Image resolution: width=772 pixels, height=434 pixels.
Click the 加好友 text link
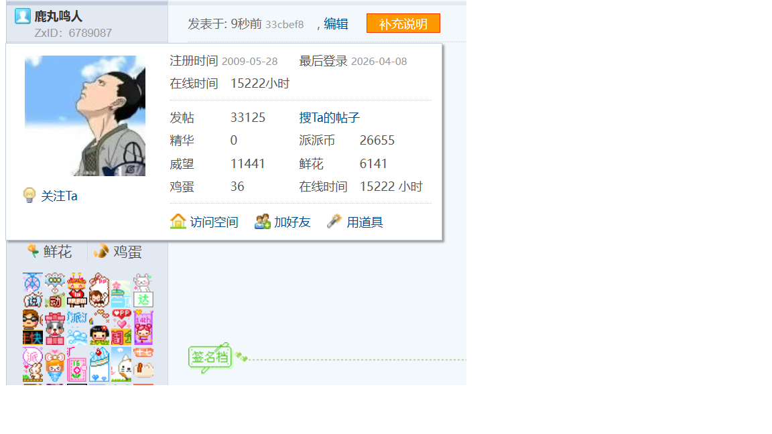tap(292, 222)
